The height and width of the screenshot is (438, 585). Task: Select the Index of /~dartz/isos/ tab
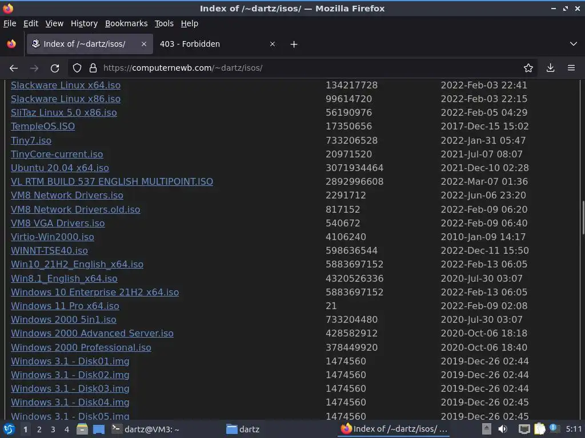[x=90, y=44]
